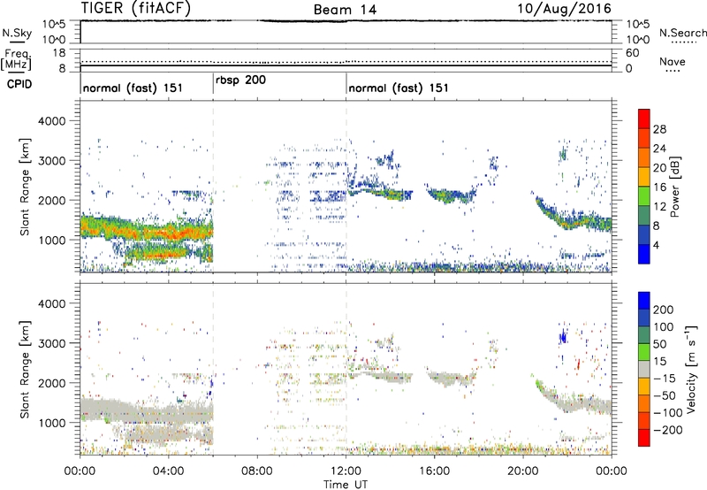Pick the orange 20–24 dB Power colorbar segment
707x490 pixels.
(x=644, y=157)
